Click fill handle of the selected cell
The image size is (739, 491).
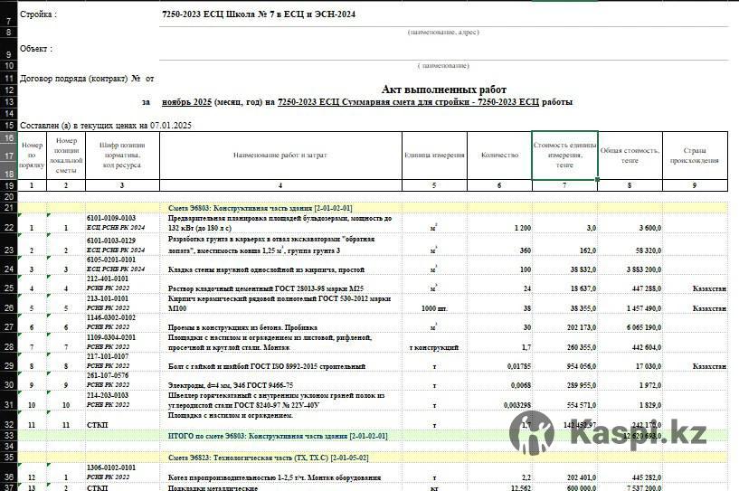click(x=597, y=179)
